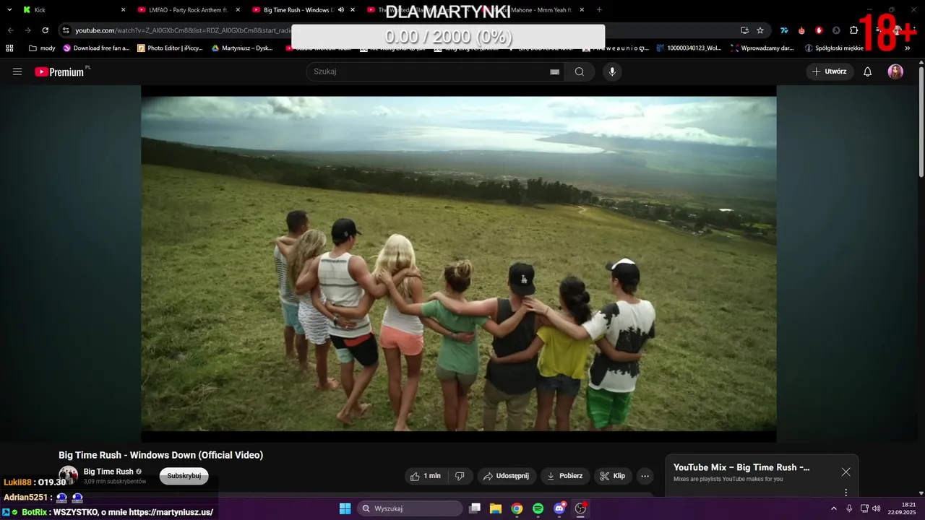Show hidden system tray icons
Image resolution: width=925 pixels, height=520 pixels.
pyautogui.click(x=833, y=508)
